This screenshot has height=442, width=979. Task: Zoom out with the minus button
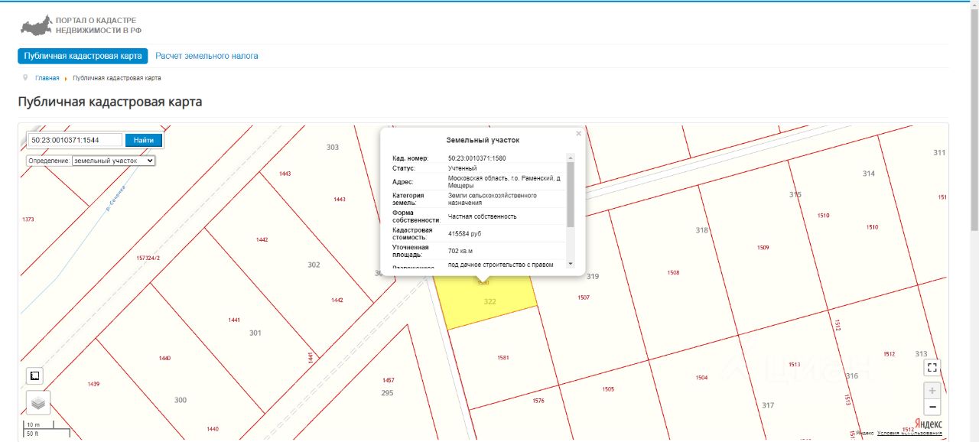pos(932,407)
